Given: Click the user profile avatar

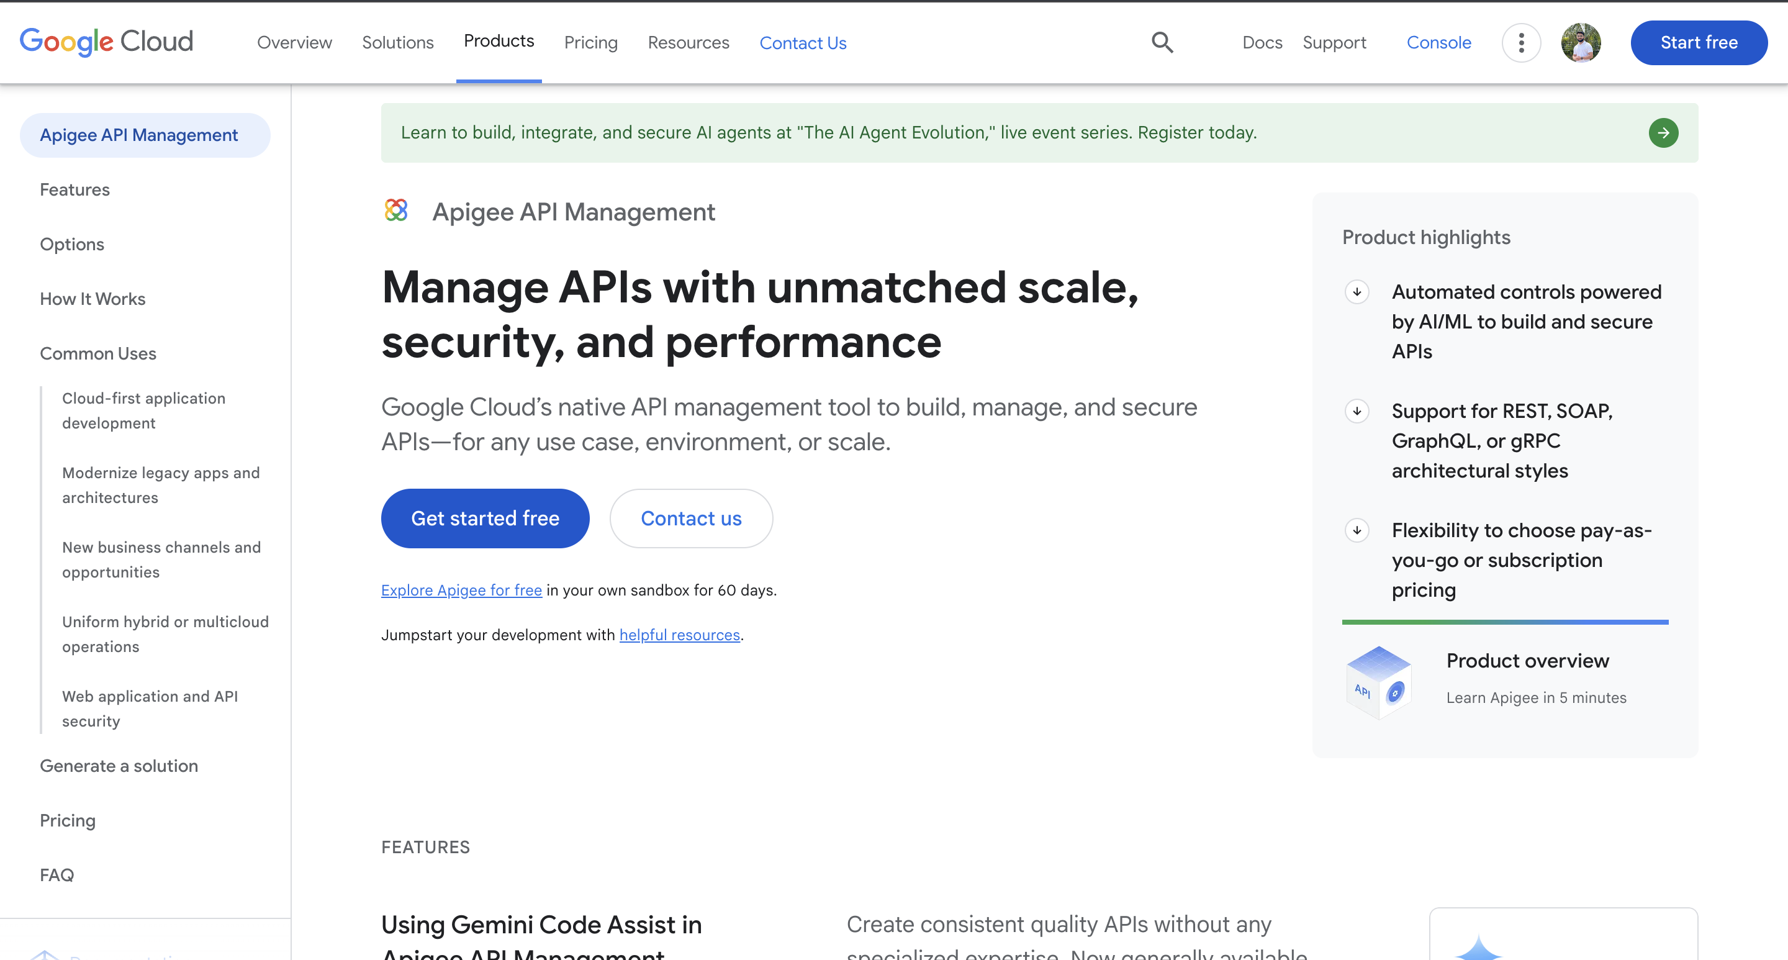Looking at the screenshot, I should point(1581,42).
